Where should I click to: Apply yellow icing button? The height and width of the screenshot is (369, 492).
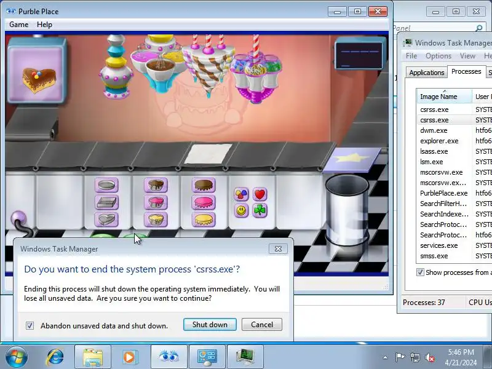tap(204, 219)
